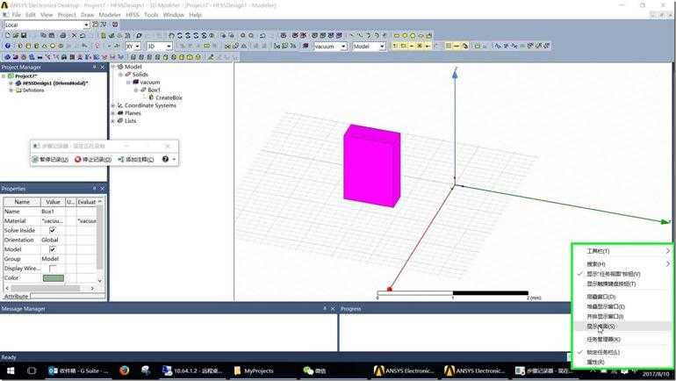The image size is (676, 381).
Task: Click the Zoom in magnifier icon
Action: (x=242, y=35)
